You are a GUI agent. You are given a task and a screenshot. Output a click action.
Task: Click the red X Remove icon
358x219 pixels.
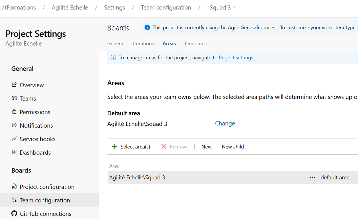coord(164,146)
